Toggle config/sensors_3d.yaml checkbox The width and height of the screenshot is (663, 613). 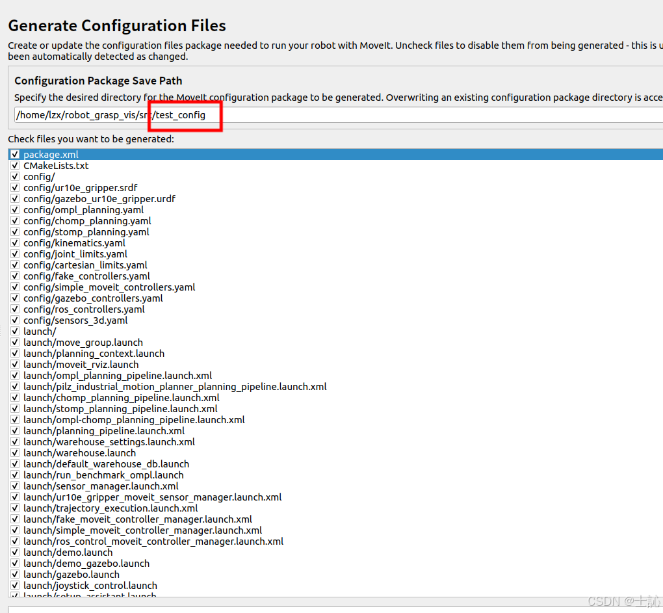tap(15, 320)
